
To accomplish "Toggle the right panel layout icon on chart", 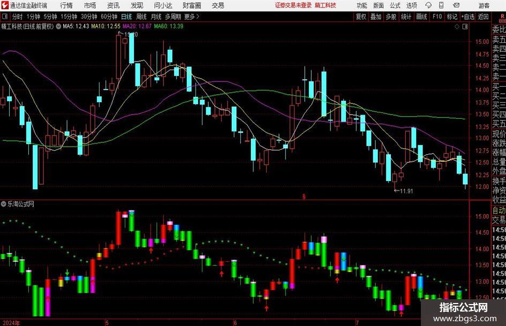I will tap(465, 27).
